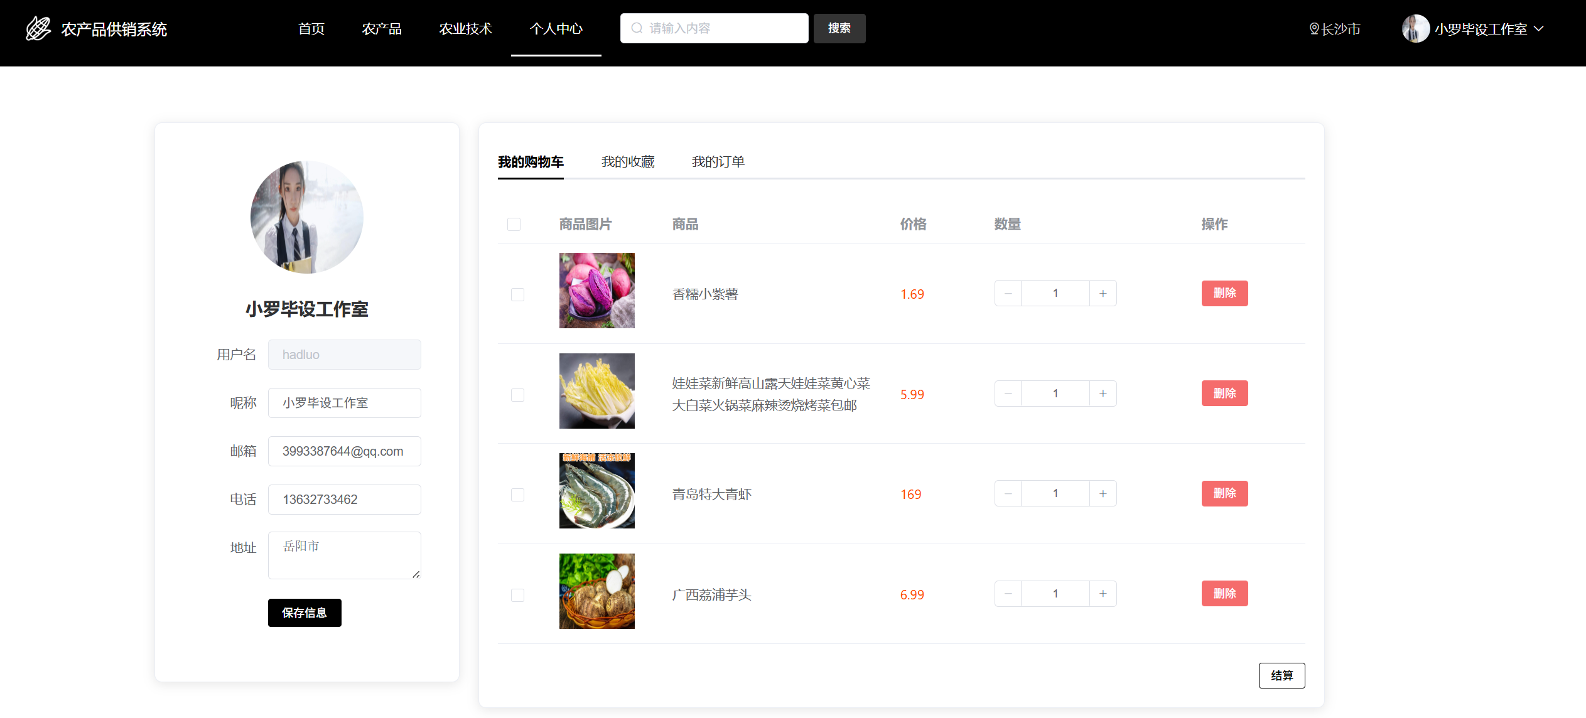
Task: Click the minus icon for 青岛特大青虾 quantity
Action: click(1008, 494)
